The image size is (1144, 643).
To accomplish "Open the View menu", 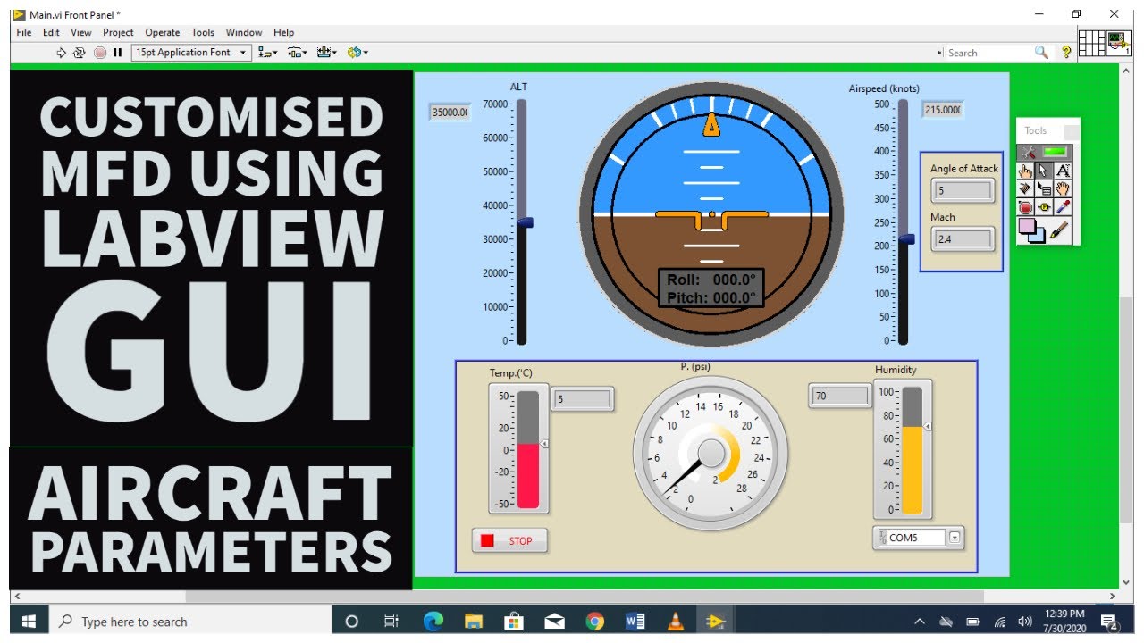I will click(81, 32).
